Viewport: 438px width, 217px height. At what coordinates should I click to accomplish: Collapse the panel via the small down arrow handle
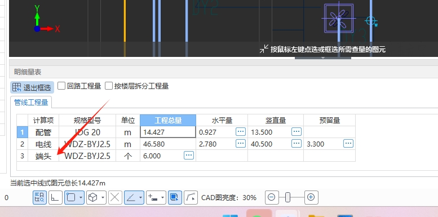(x=323, y=58)
